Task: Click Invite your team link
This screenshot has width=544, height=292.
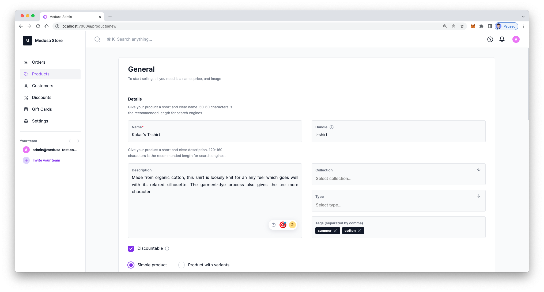Action: coord(46,160)
